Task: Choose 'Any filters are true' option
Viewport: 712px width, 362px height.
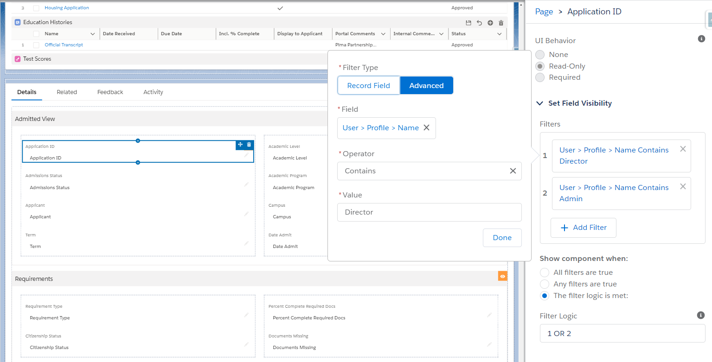Action: tap(545, 284)
